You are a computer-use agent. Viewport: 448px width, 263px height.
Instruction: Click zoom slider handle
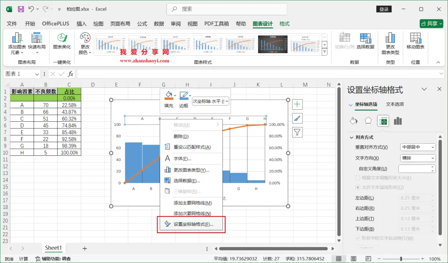[x=401, y=259]
